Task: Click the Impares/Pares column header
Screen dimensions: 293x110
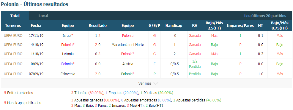Action: tap(240, 26)
